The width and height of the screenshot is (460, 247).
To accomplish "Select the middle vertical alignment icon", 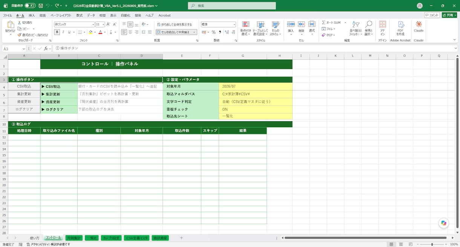I will coord(130,24).
